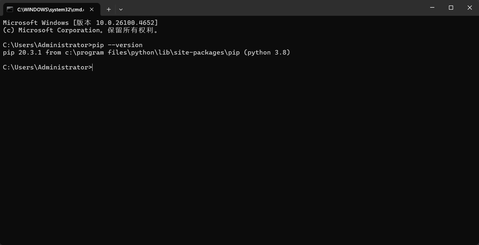The image size is (479, 245).
Task: Click the blank terminal area below the prompt
Action: tap(240, 155)
